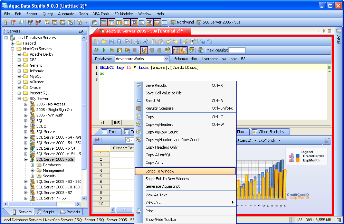Click the INS insert mode indicator

pyautogui.click(x=117, y=123)
